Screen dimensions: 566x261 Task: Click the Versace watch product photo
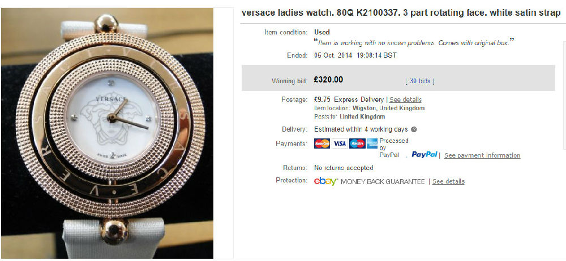107,133
